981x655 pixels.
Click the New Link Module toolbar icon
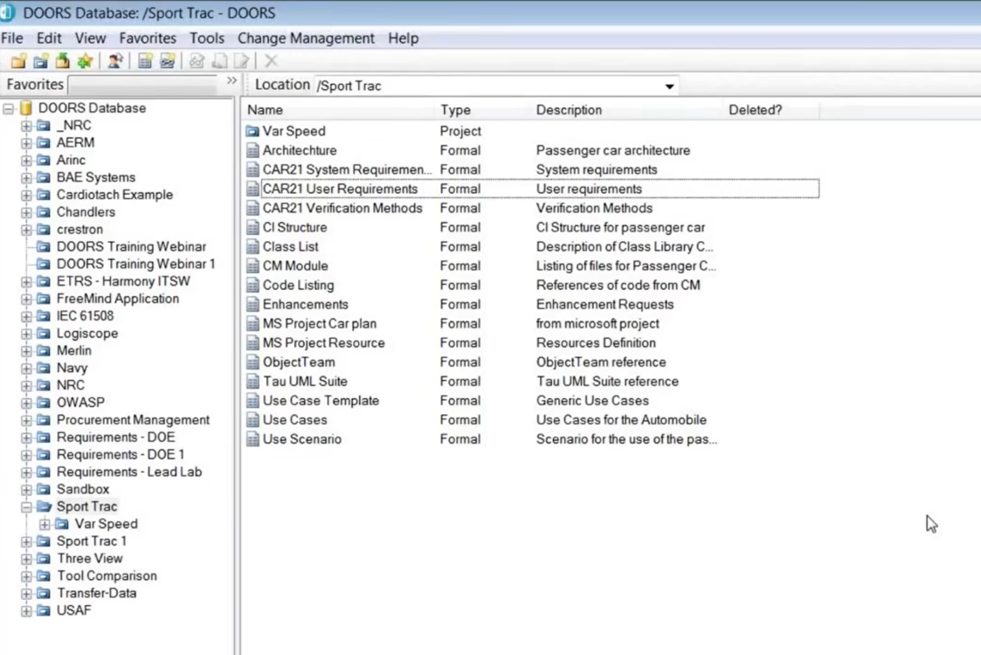(x=167, y=60)
